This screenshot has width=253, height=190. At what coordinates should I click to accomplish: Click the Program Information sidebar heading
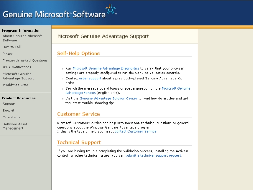tap(21, 31)
